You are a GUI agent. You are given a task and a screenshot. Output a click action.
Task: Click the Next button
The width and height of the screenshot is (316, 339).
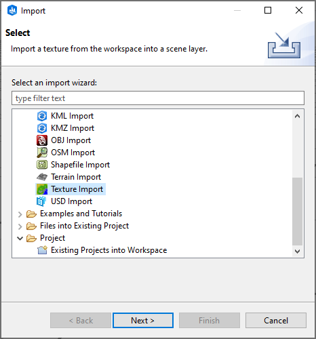(x=143, y=321)
